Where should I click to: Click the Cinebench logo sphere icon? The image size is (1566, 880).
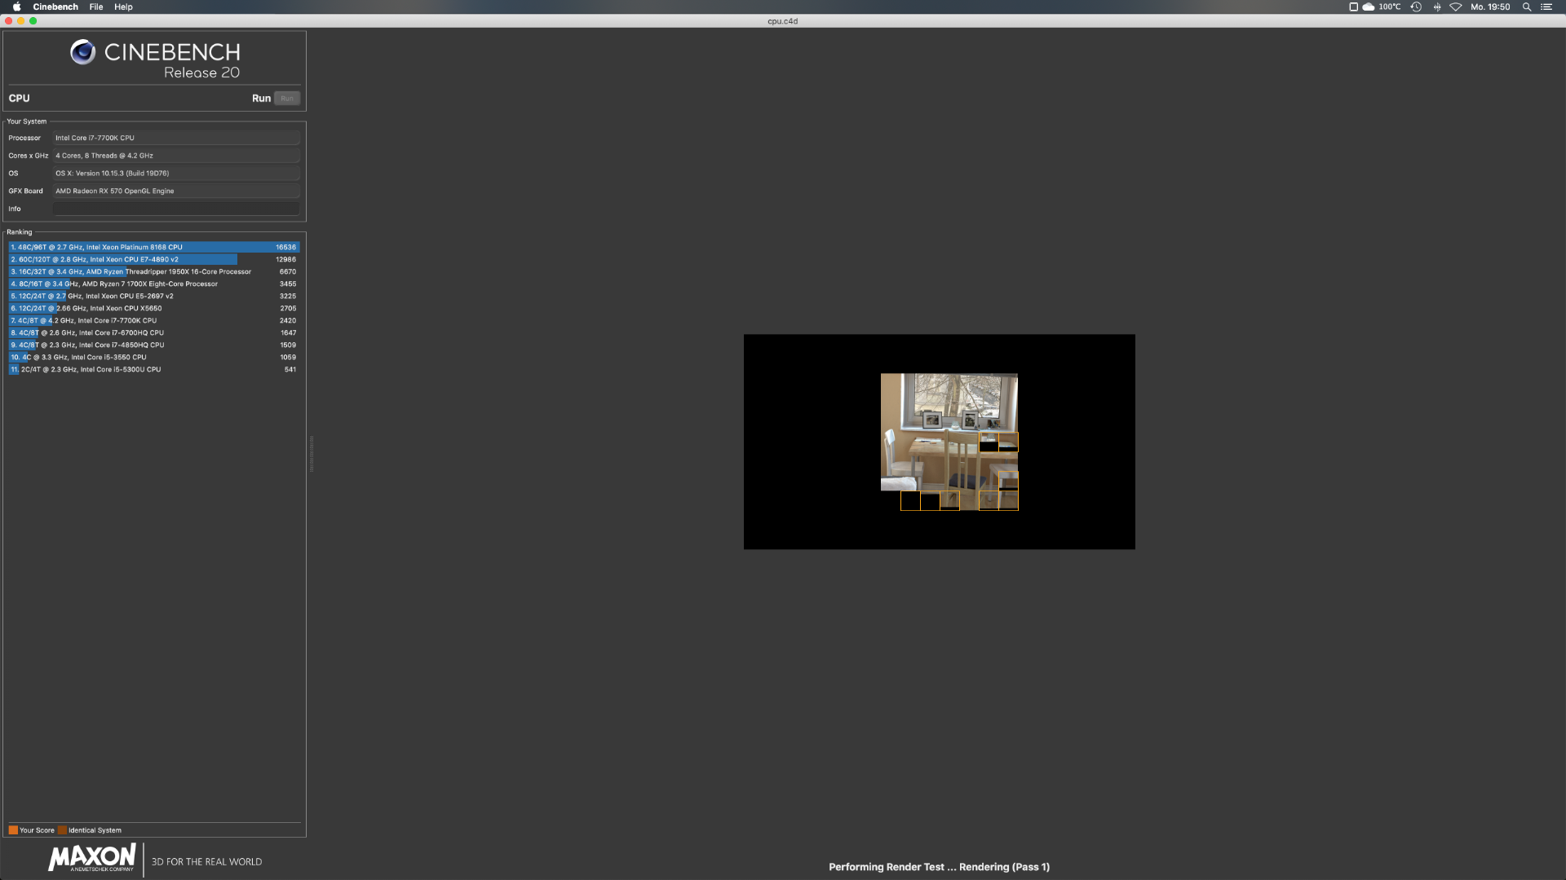(x=82, y=52)
